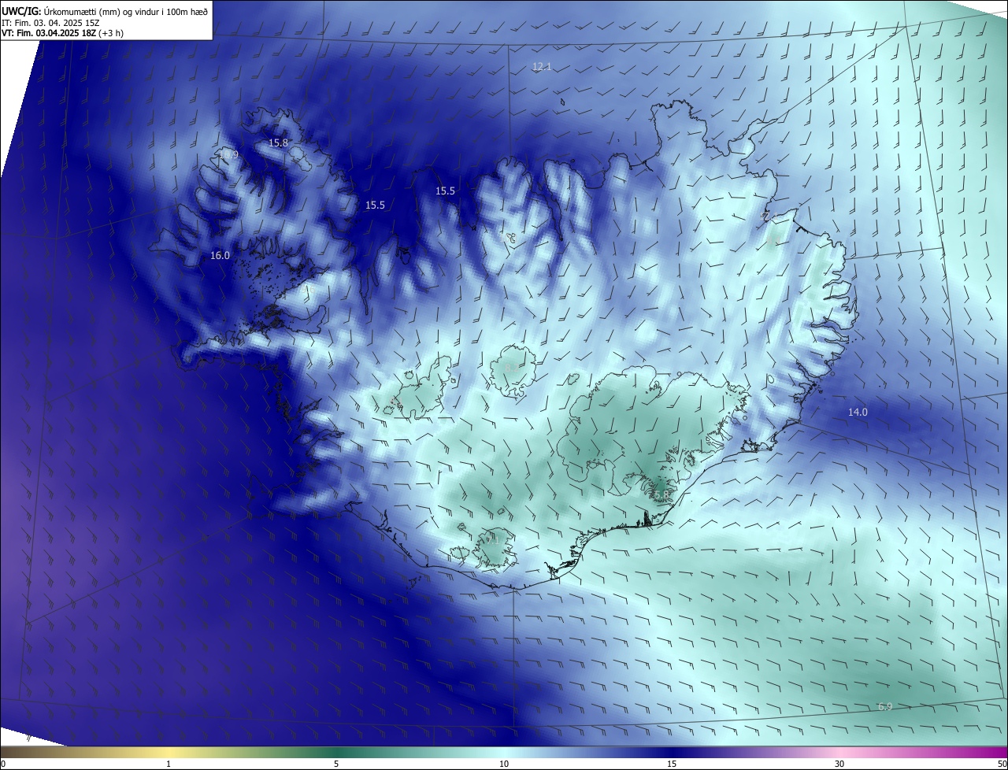Click the title 'UWC/IG: Úrkomumætti (mm) og vindur' line

pos(105,11)
